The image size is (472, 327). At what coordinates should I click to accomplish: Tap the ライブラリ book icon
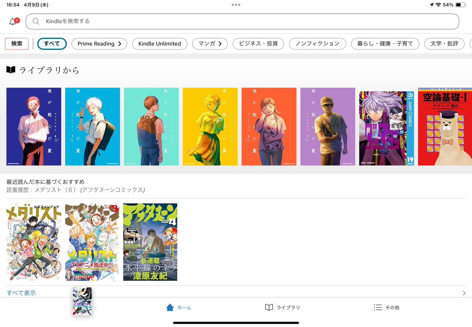click(269, 307)
